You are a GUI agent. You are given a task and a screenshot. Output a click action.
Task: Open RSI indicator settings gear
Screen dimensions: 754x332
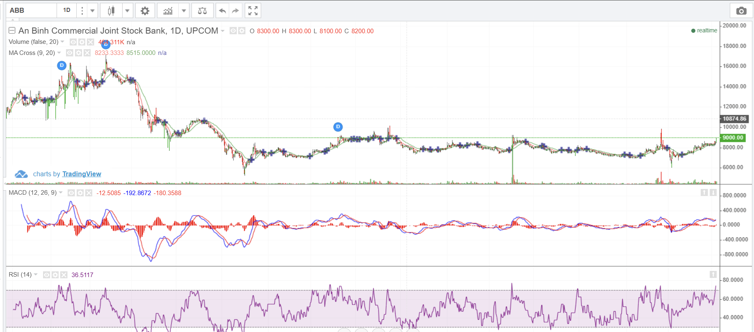pyautogui.click(x=55, y=275)
